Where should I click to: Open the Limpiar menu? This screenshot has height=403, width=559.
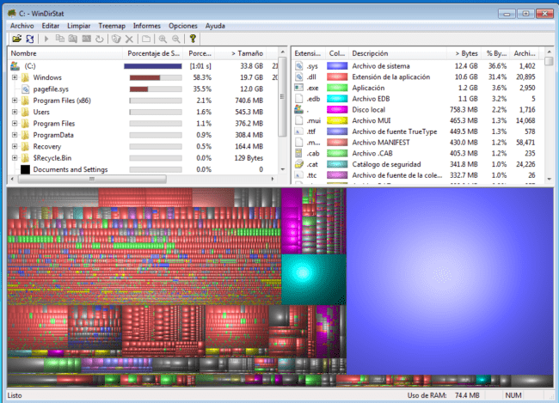[79, 26]
